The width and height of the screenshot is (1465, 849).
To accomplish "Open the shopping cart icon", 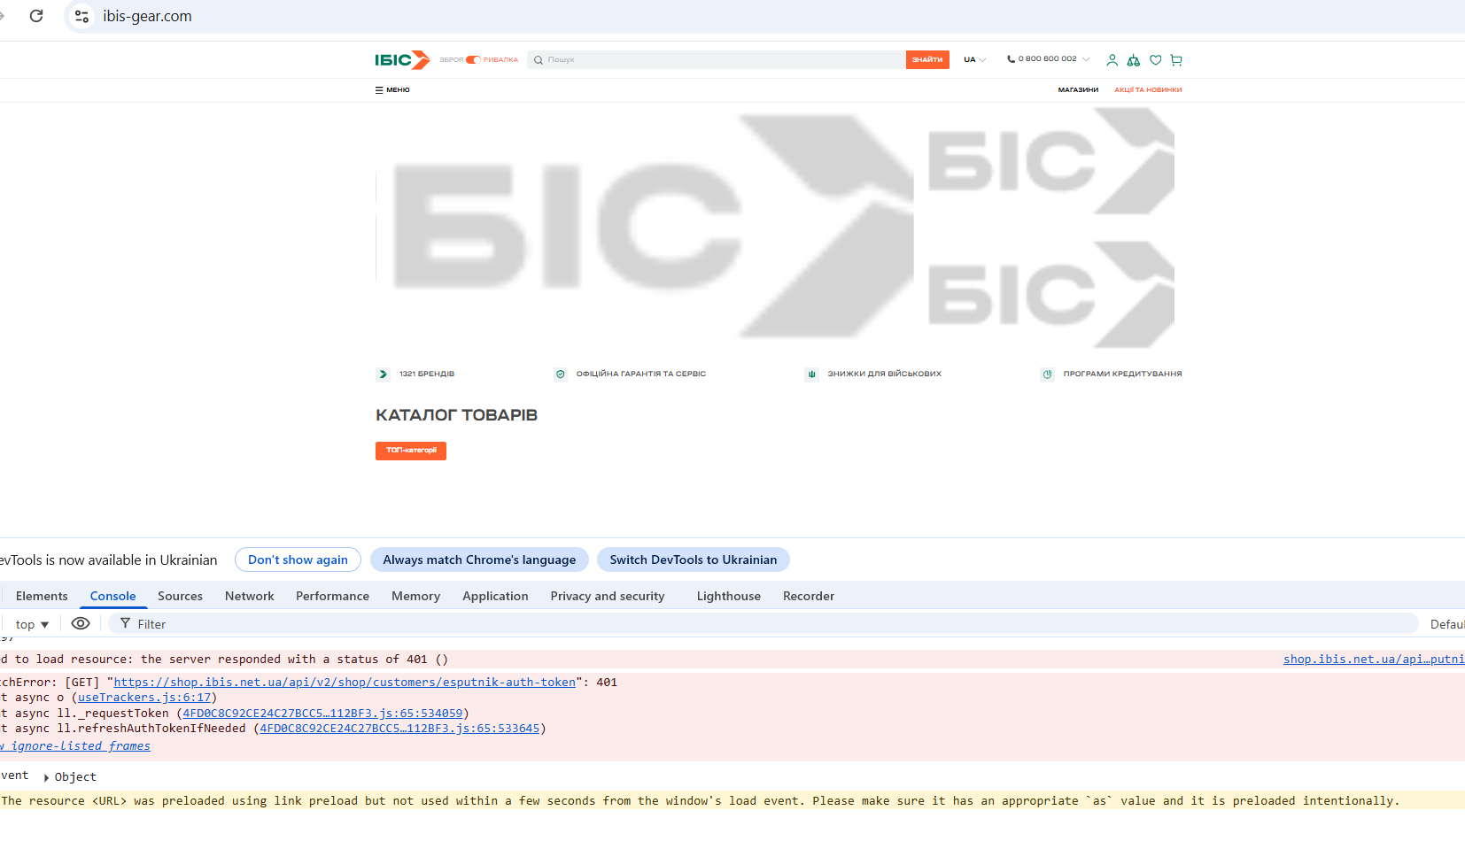I will pos(1176,60).
